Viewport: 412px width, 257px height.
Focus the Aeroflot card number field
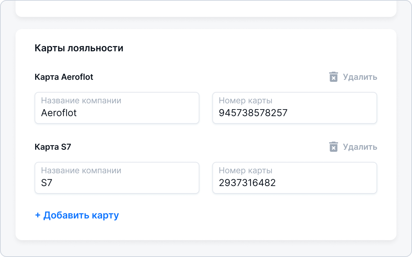(x=294, y=108)
